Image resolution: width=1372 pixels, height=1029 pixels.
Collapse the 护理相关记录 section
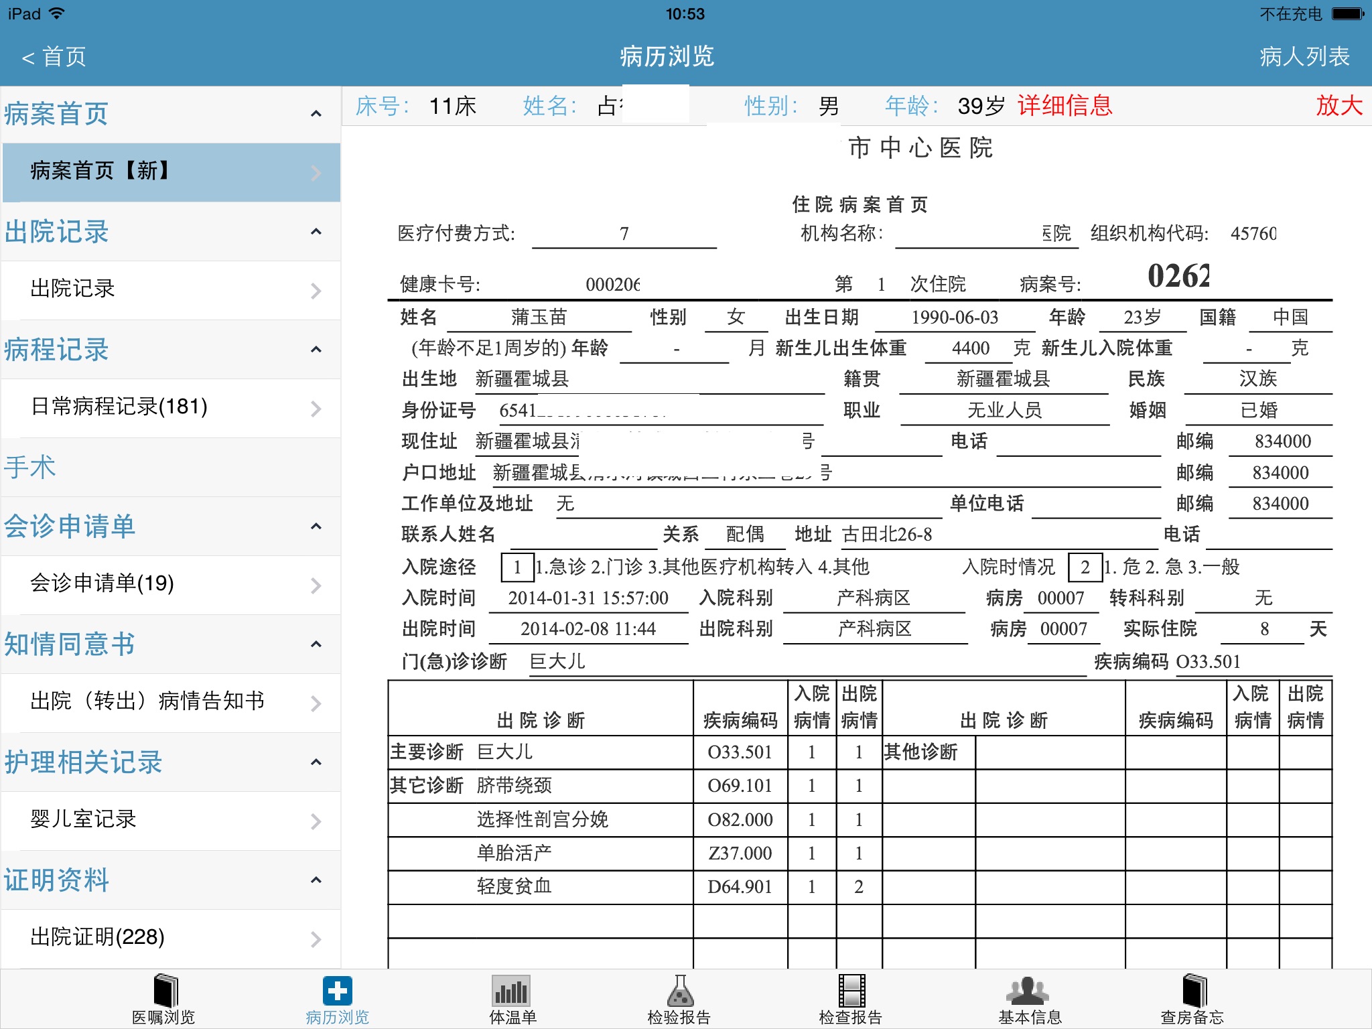click(316, 762)
